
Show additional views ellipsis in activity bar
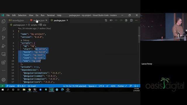[4, 71]
